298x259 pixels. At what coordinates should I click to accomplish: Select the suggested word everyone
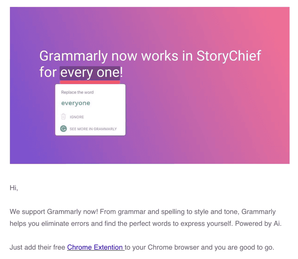click(x=76, y=103)
